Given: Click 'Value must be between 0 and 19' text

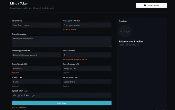Looking at the screenshot, I should 75,59.
